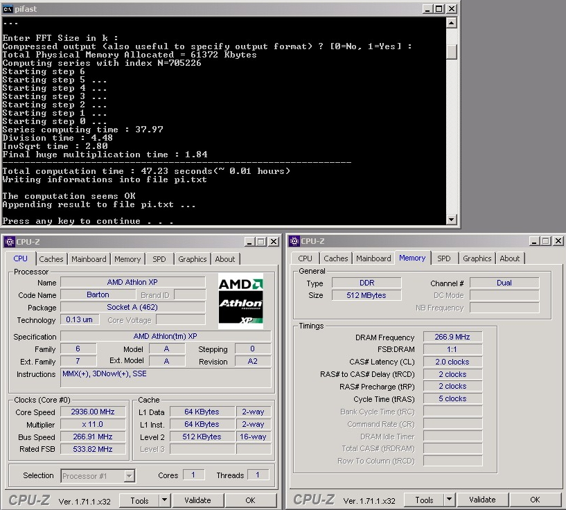Minimize the left CPU-Z window
This screenshot has height=510, width=566.
point(249,241)
